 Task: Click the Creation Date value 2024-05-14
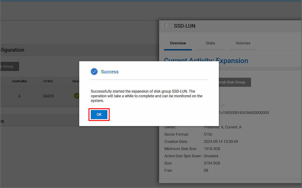(221, 142)
